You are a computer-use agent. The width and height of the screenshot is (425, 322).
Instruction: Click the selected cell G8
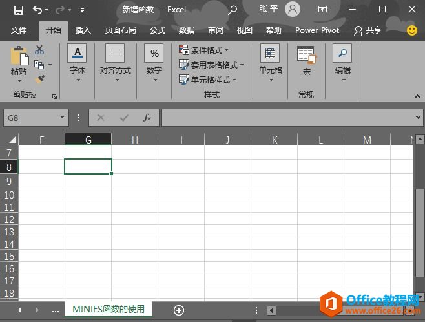[88, 166]
